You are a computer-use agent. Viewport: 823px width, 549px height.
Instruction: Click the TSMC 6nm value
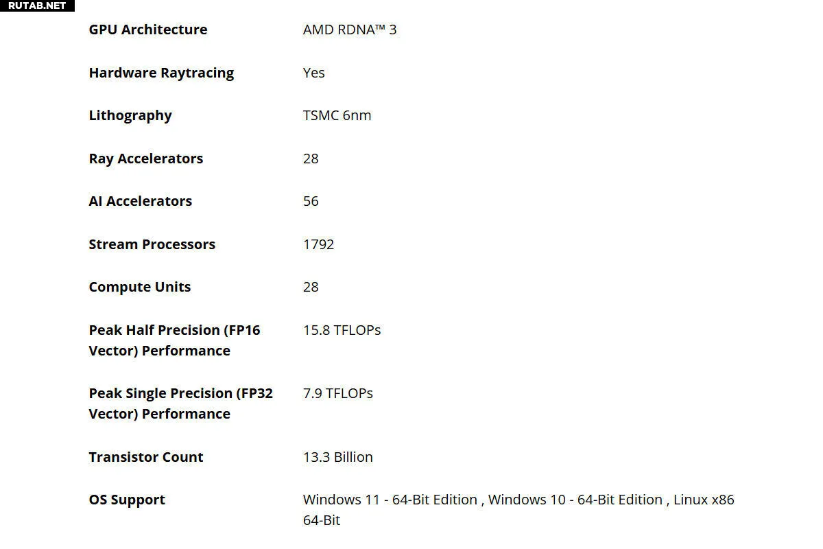[x=337, y=115]
